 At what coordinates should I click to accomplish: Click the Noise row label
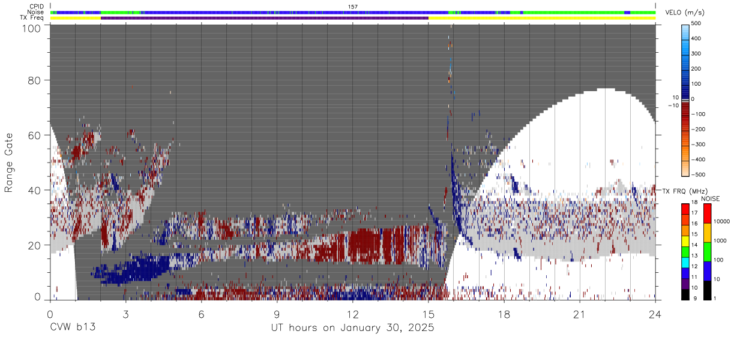(x=36, y=12)
